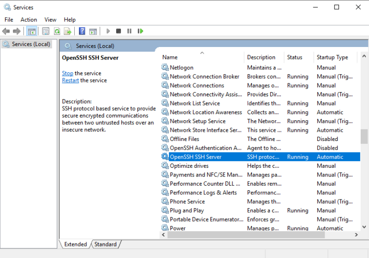Click the Services (Local) pane header

click(x=95, y=46)
